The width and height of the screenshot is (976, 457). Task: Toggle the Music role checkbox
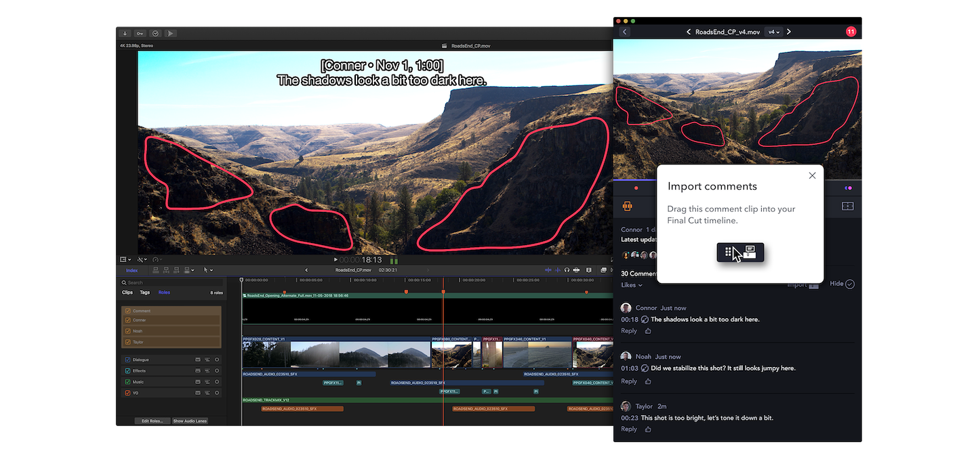coord(127,382)
